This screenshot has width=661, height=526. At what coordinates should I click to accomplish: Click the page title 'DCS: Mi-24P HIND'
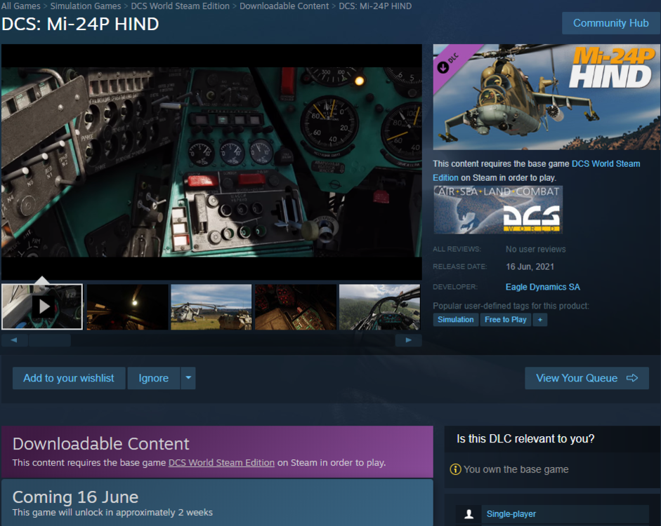[x=80, y=24]
